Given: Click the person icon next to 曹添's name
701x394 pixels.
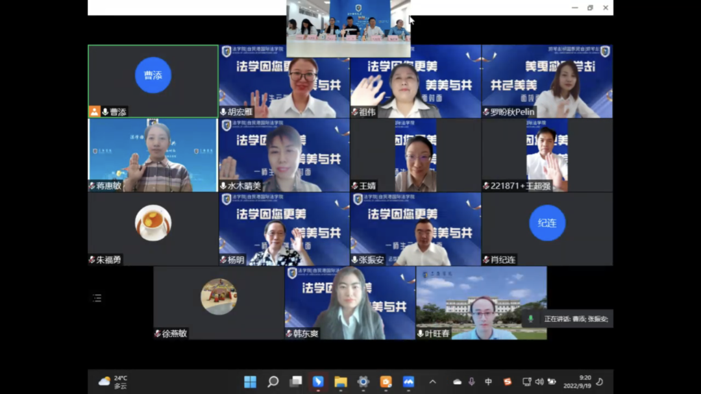Looking at the screenshot, I should click(94, 112).
